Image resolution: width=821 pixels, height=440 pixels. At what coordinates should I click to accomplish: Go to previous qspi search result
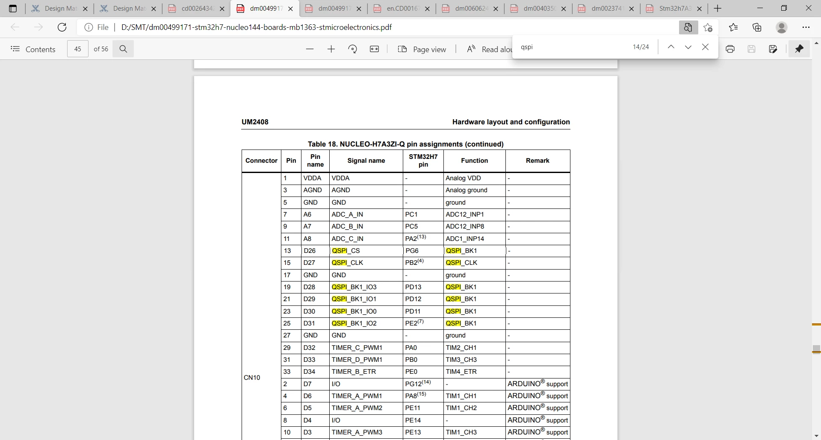point(671,47)
